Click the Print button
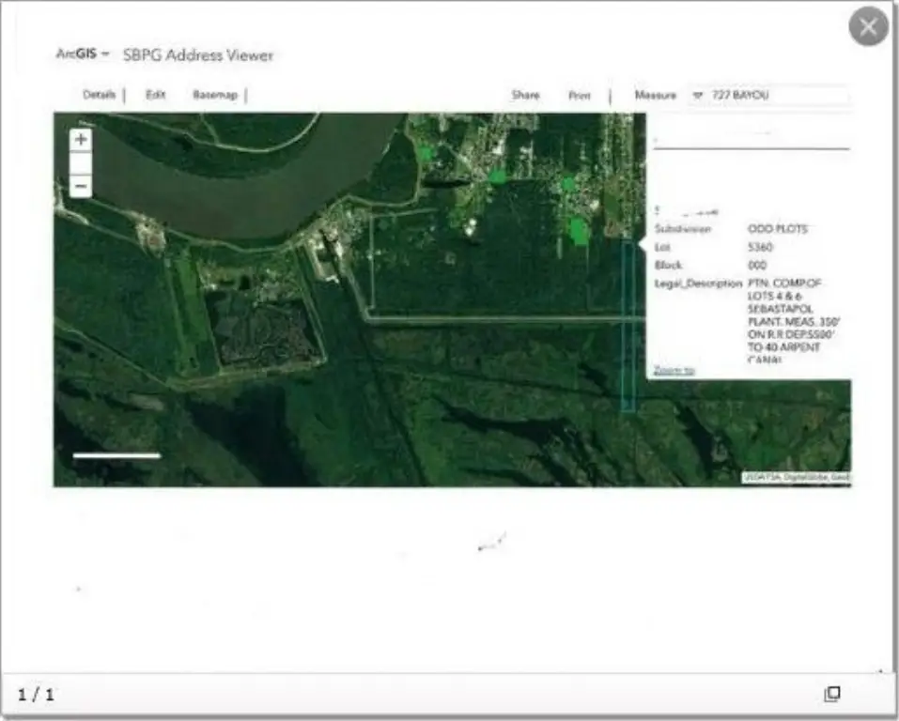The height and width of the screenshot is (721, 899). click(580, 96)
